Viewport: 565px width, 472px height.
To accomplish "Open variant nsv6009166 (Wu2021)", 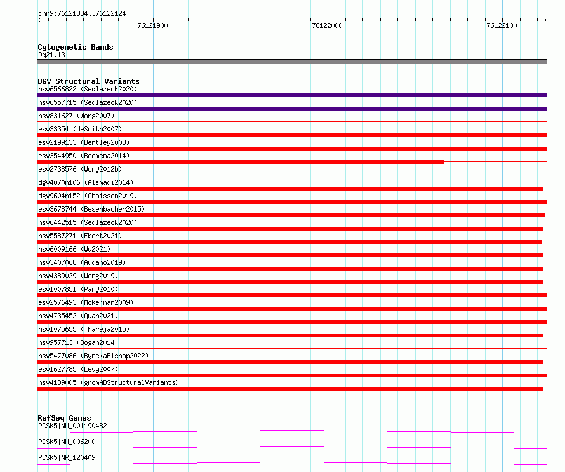I will pyautogui.click(x=74, y=249).
